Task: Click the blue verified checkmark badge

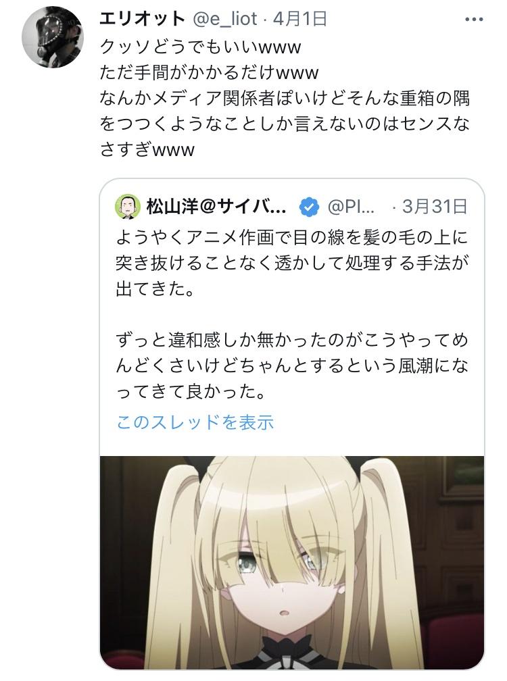Action: point(309,207)
